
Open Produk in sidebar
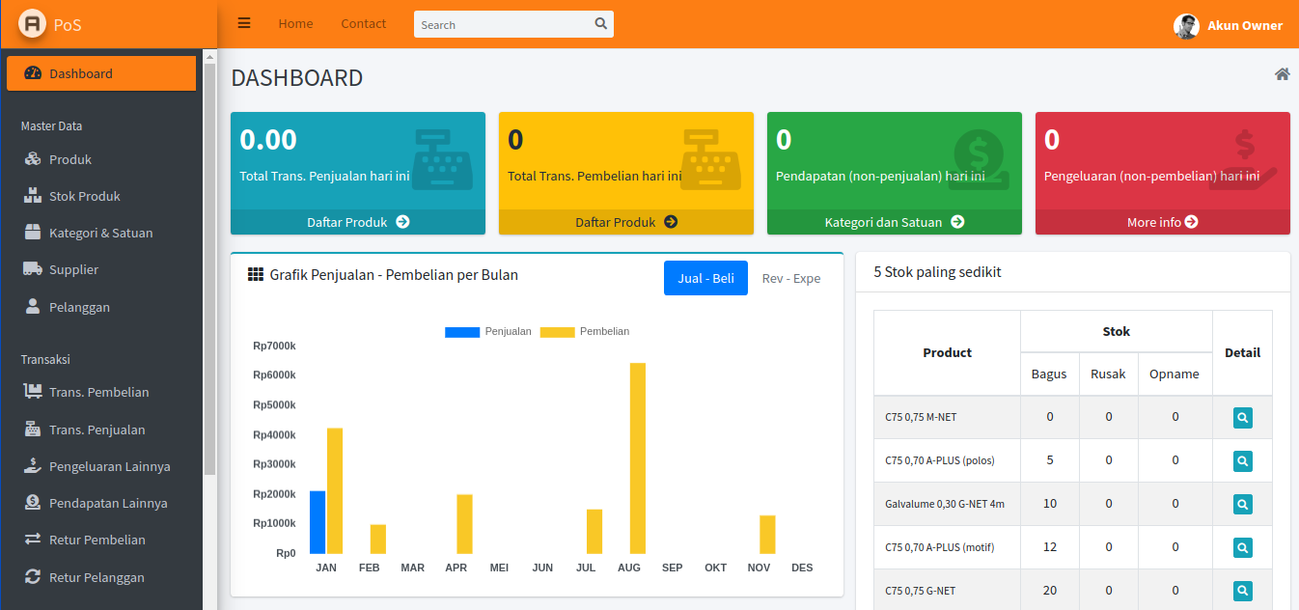coord(101,159)
